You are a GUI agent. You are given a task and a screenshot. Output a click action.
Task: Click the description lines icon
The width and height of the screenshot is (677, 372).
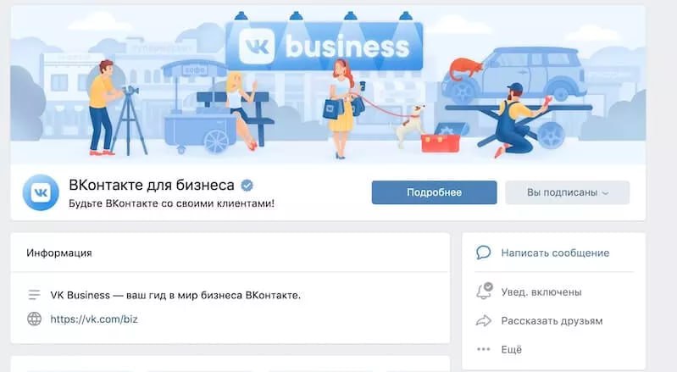coord(34,295)
